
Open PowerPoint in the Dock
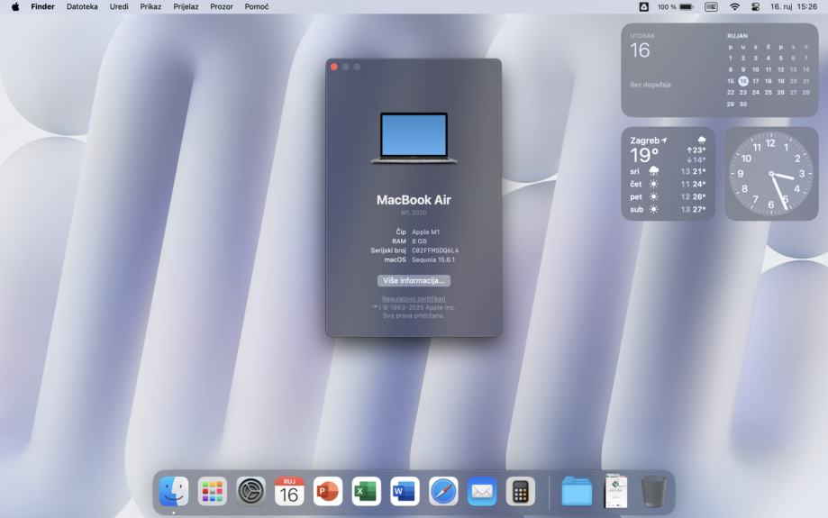(x=328, y=491)
